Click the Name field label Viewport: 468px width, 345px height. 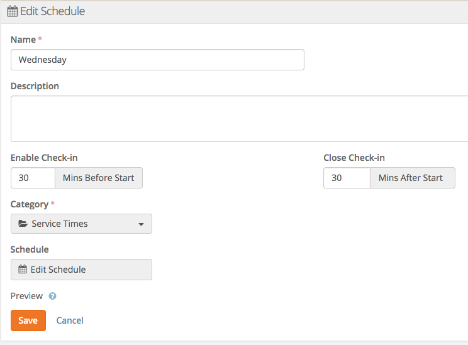coord(23,40)
